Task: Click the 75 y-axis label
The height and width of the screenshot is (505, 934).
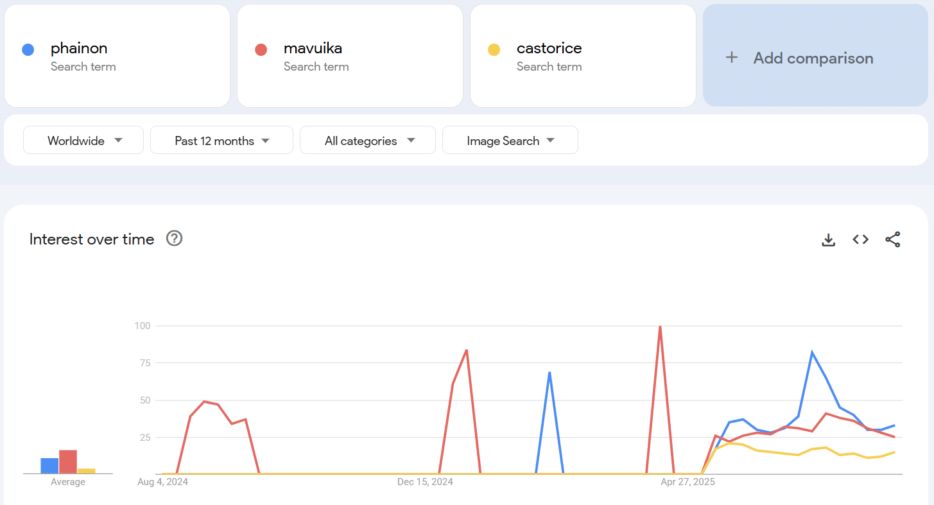Action: pyautogui.click(x=144, y=363)
